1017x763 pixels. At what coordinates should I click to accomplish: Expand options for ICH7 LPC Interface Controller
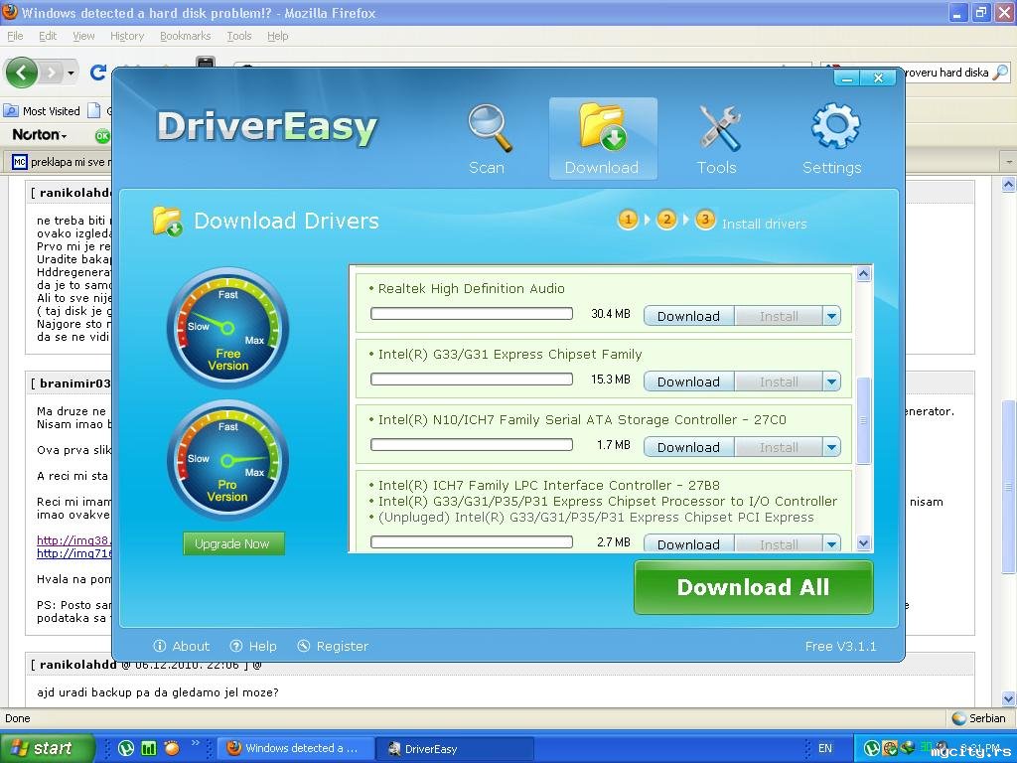[x=831, y=543]
